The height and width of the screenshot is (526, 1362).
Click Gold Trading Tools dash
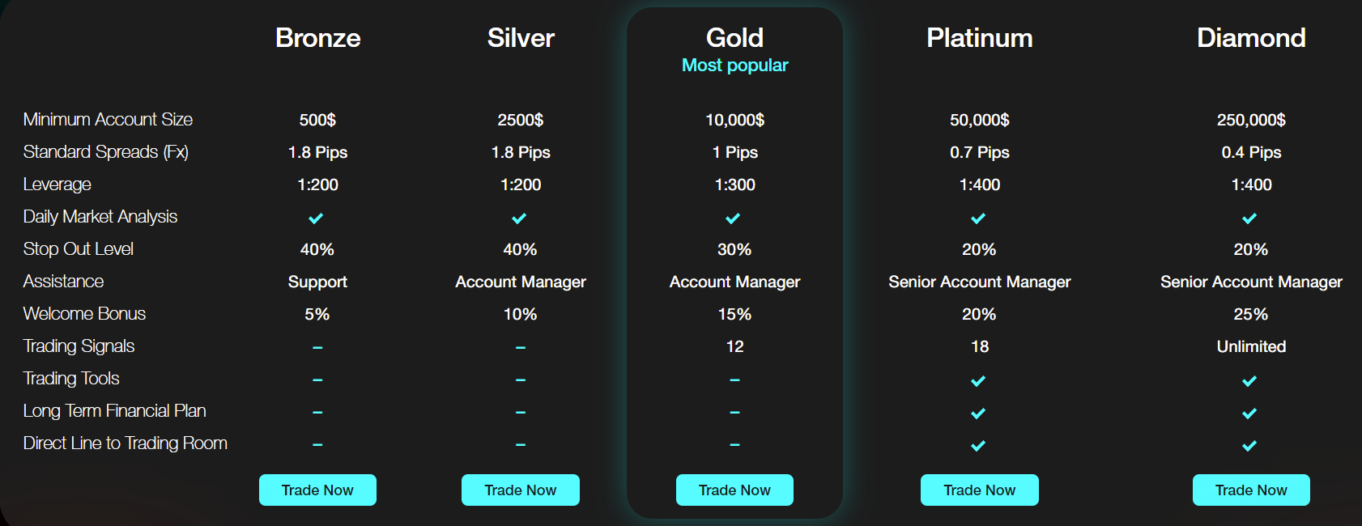[734, 380]
